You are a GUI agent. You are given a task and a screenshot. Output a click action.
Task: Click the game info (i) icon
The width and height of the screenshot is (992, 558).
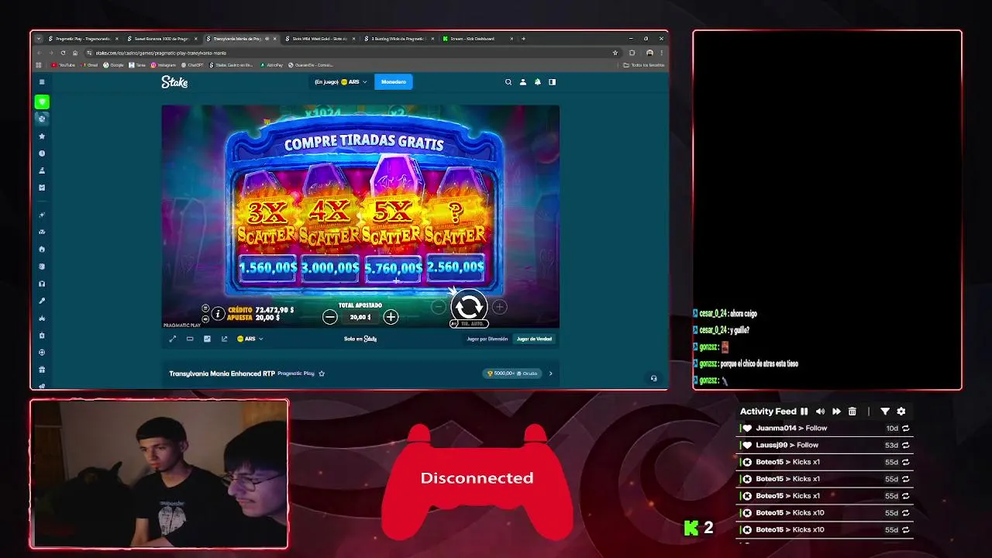(219, 314)
